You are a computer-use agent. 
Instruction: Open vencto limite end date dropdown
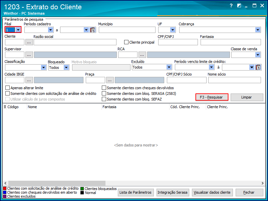click(x=252, y=67)
